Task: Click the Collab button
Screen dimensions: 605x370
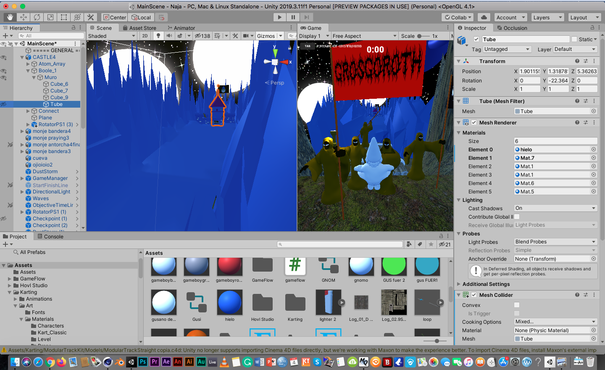Action: (458, 17)
